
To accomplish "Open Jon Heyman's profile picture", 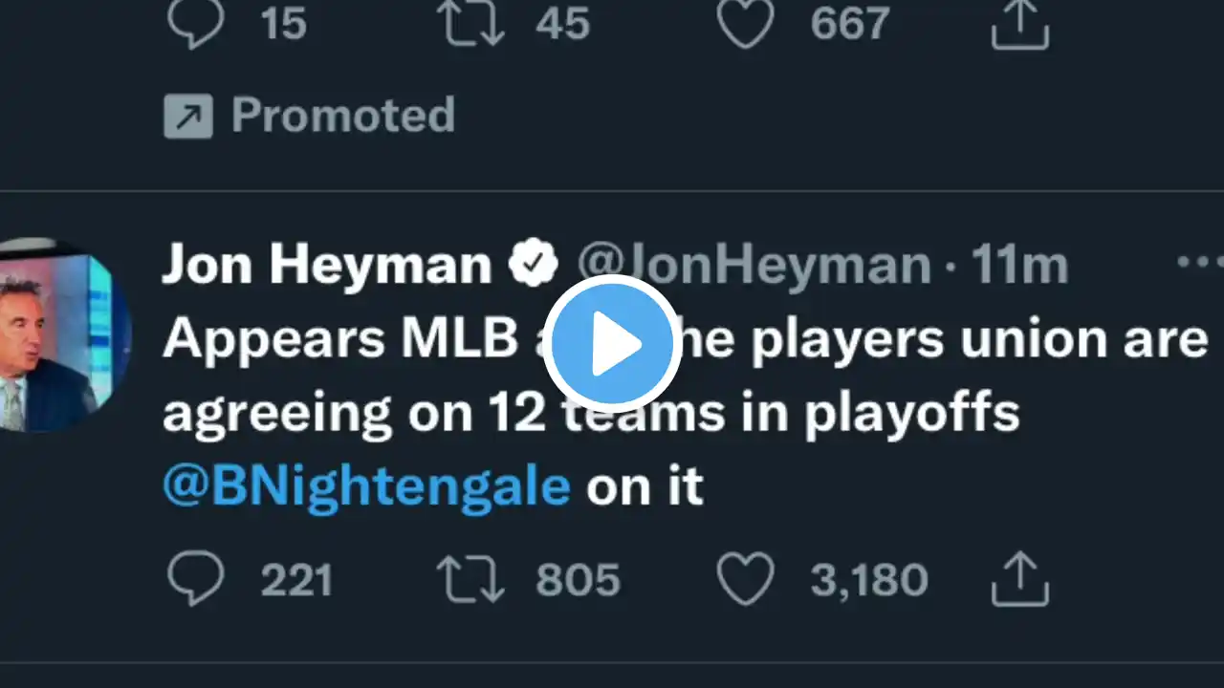I will coord(57,334).
